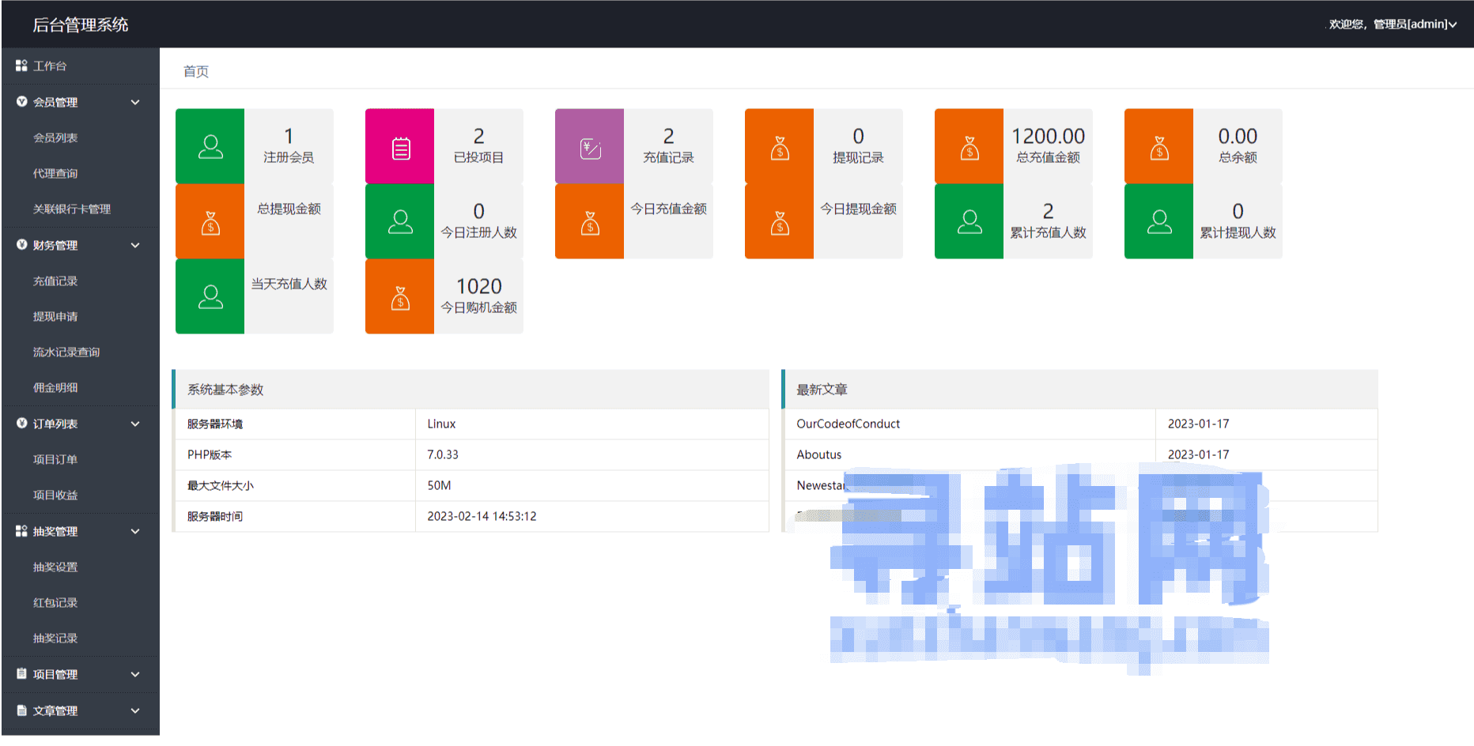Click the orange 今日购机金额 money bag icon
The width and height of the screenshot is (1474, 746).
pyautogui.click(x=400, y=298)
